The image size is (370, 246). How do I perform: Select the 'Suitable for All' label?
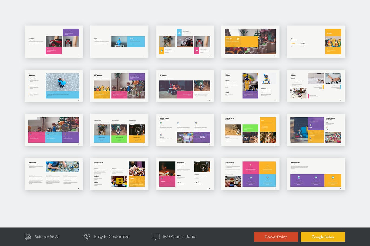tap(47, 237)
